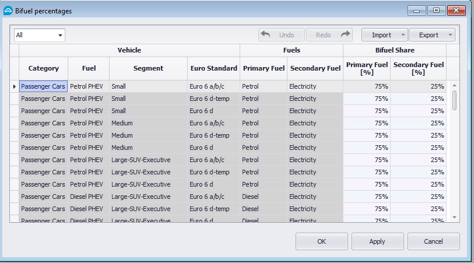Click Euro 6 d-temp in the Petrol Medium row

[x=214, y=135]
